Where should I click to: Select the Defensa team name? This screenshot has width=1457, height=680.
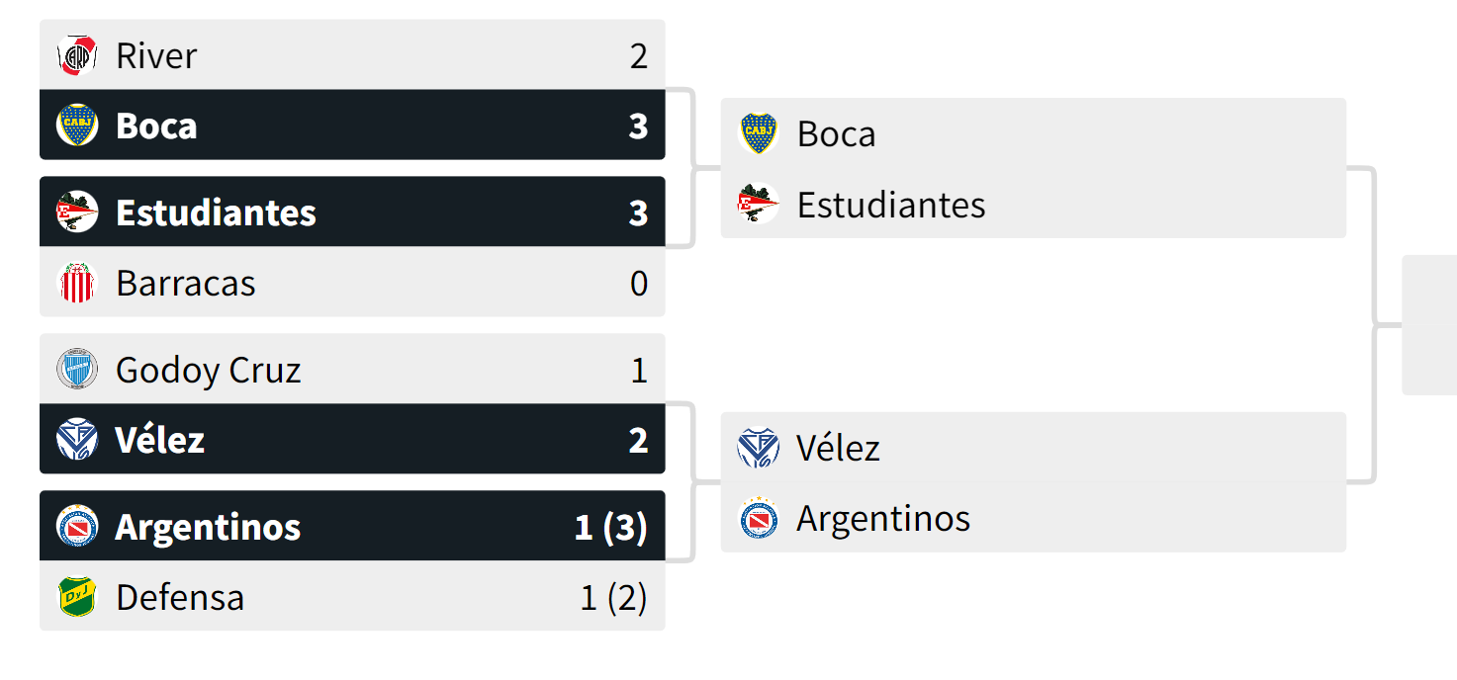click(x=179, y=597)
